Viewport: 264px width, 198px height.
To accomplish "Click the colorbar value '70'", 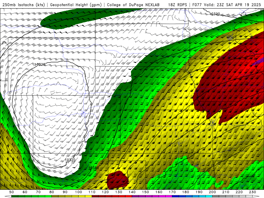I will pos(38,192).
